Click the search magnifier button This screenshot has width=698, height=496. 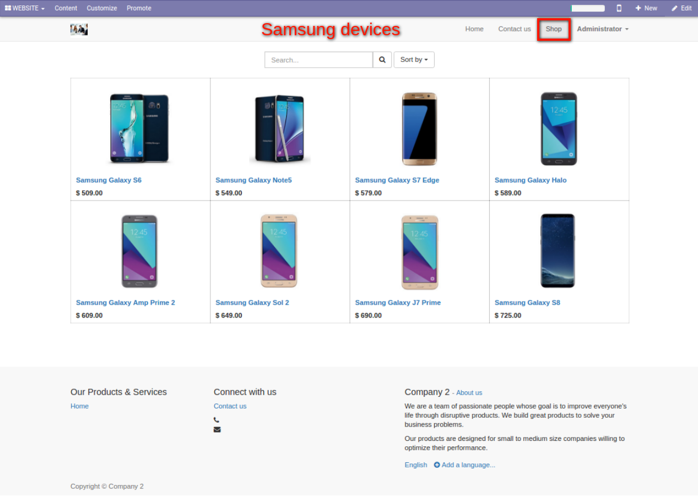382,60
